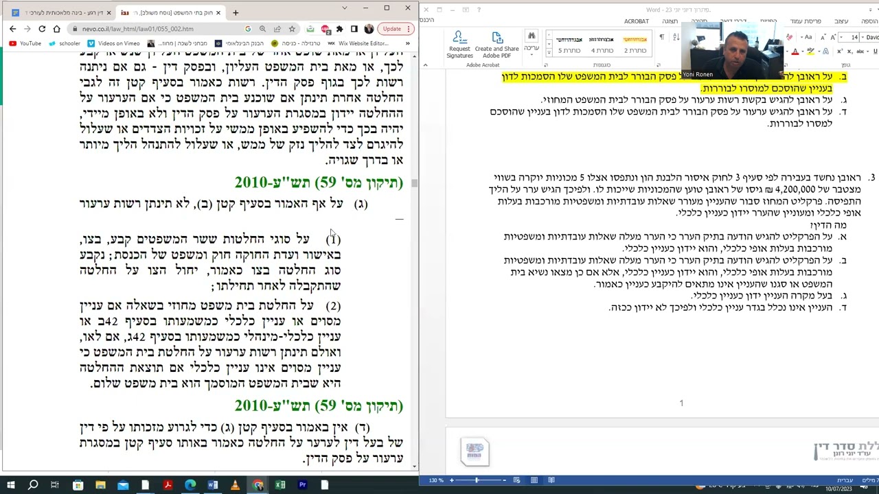Open פריסת עמוד ribbon tab

pyautogui.click(x=805, y=21)
